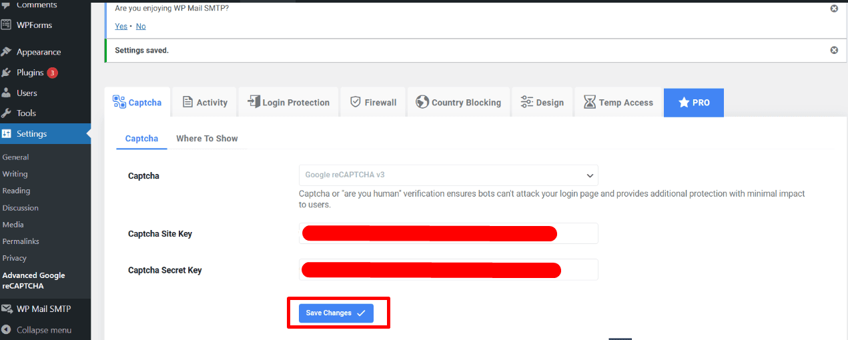Open the Activity tab

205,102
